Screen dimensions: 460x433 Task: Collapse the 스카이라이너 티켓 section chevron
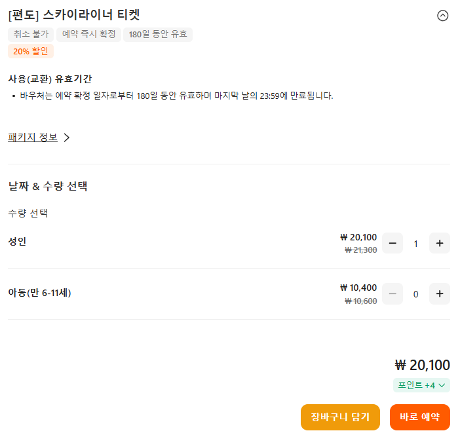point(443,16)
